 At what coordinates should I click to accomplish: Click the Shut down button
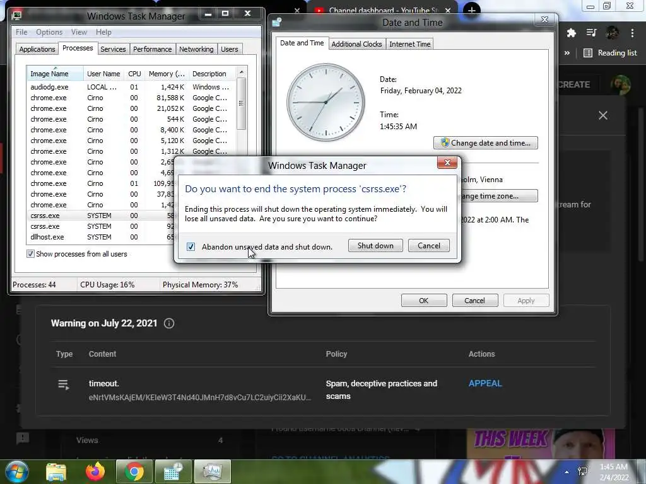click(x=375, y=246)
